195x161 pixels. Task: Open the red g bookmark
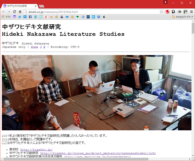(x=46, y=17)
